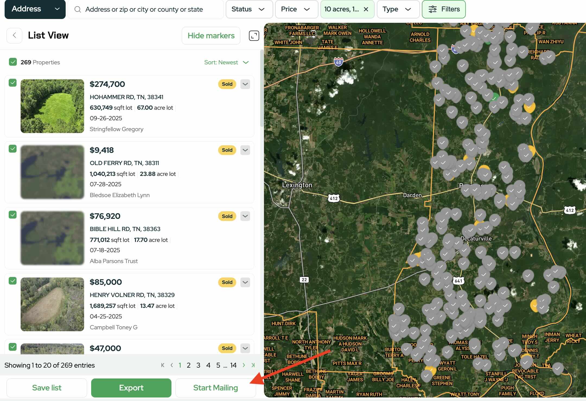Click the address search input field
586x401 pixels.
pyautogui.click(x=149, y=10)
